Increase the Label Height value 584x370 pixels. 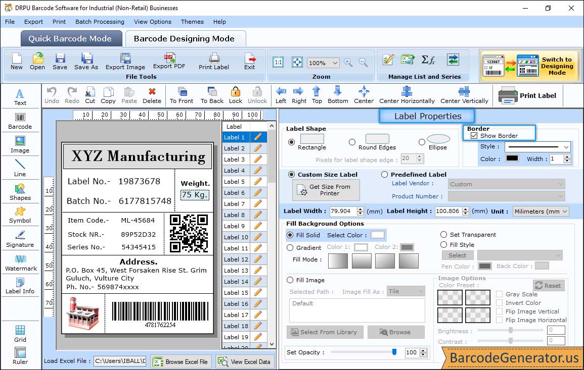pyautogui.click(x=466, y=209)
